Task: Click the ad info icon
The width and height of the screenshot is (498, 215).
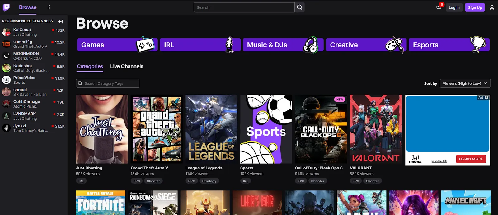Action: tap(486, 97)
